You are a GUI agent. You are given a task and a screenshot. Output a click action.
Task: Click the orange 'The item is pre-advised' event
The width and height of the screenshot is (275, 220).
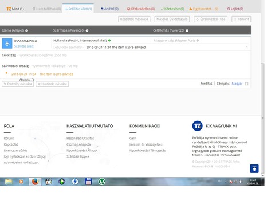(56, 74)
